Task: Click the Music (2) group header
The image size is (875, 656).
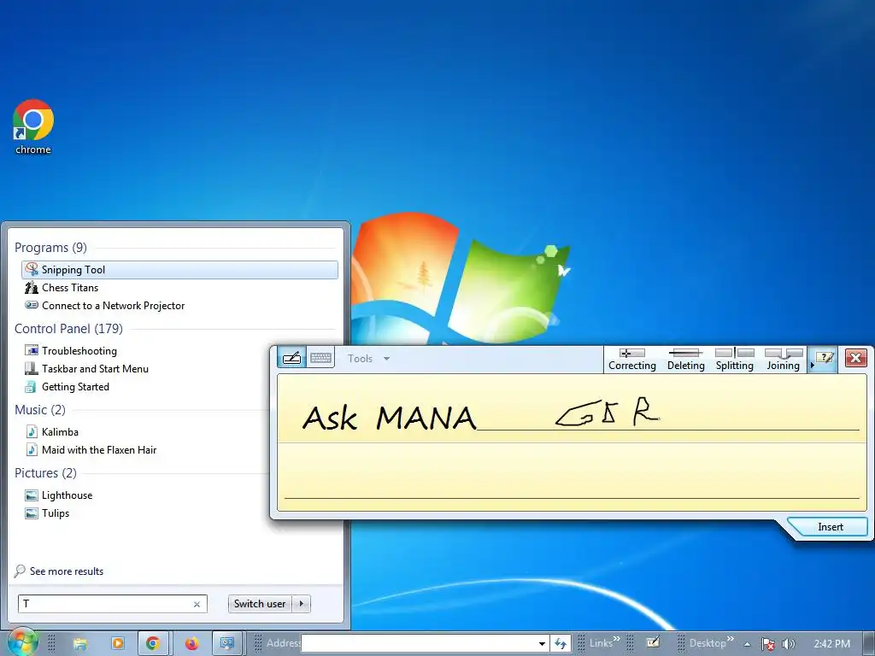Action: [x=39, y=410]
